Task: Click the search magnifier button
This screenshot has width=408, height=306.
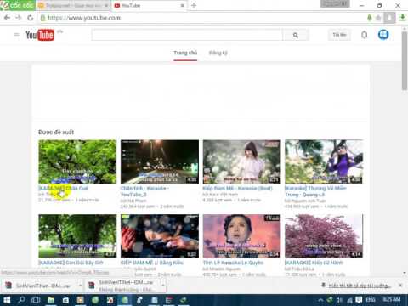Action: click(x=296, y=35)
